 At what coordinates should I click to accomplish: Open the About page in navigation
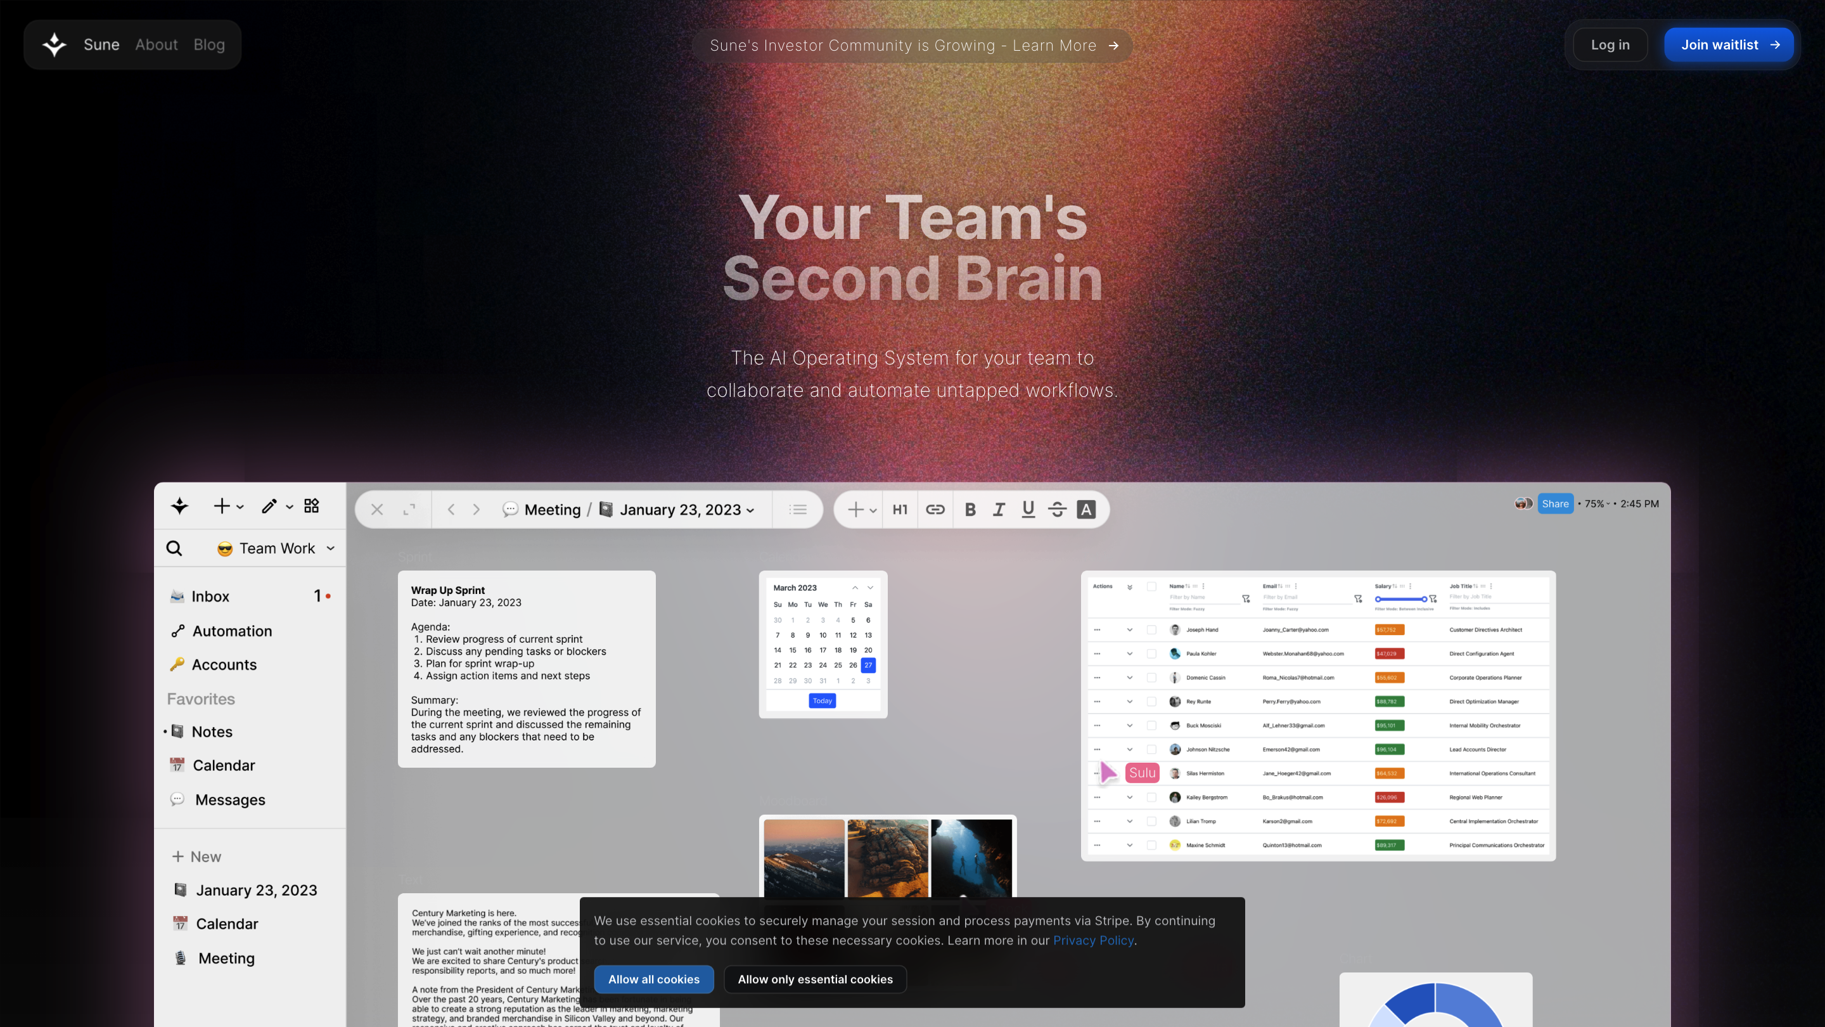tap(157, 44)
